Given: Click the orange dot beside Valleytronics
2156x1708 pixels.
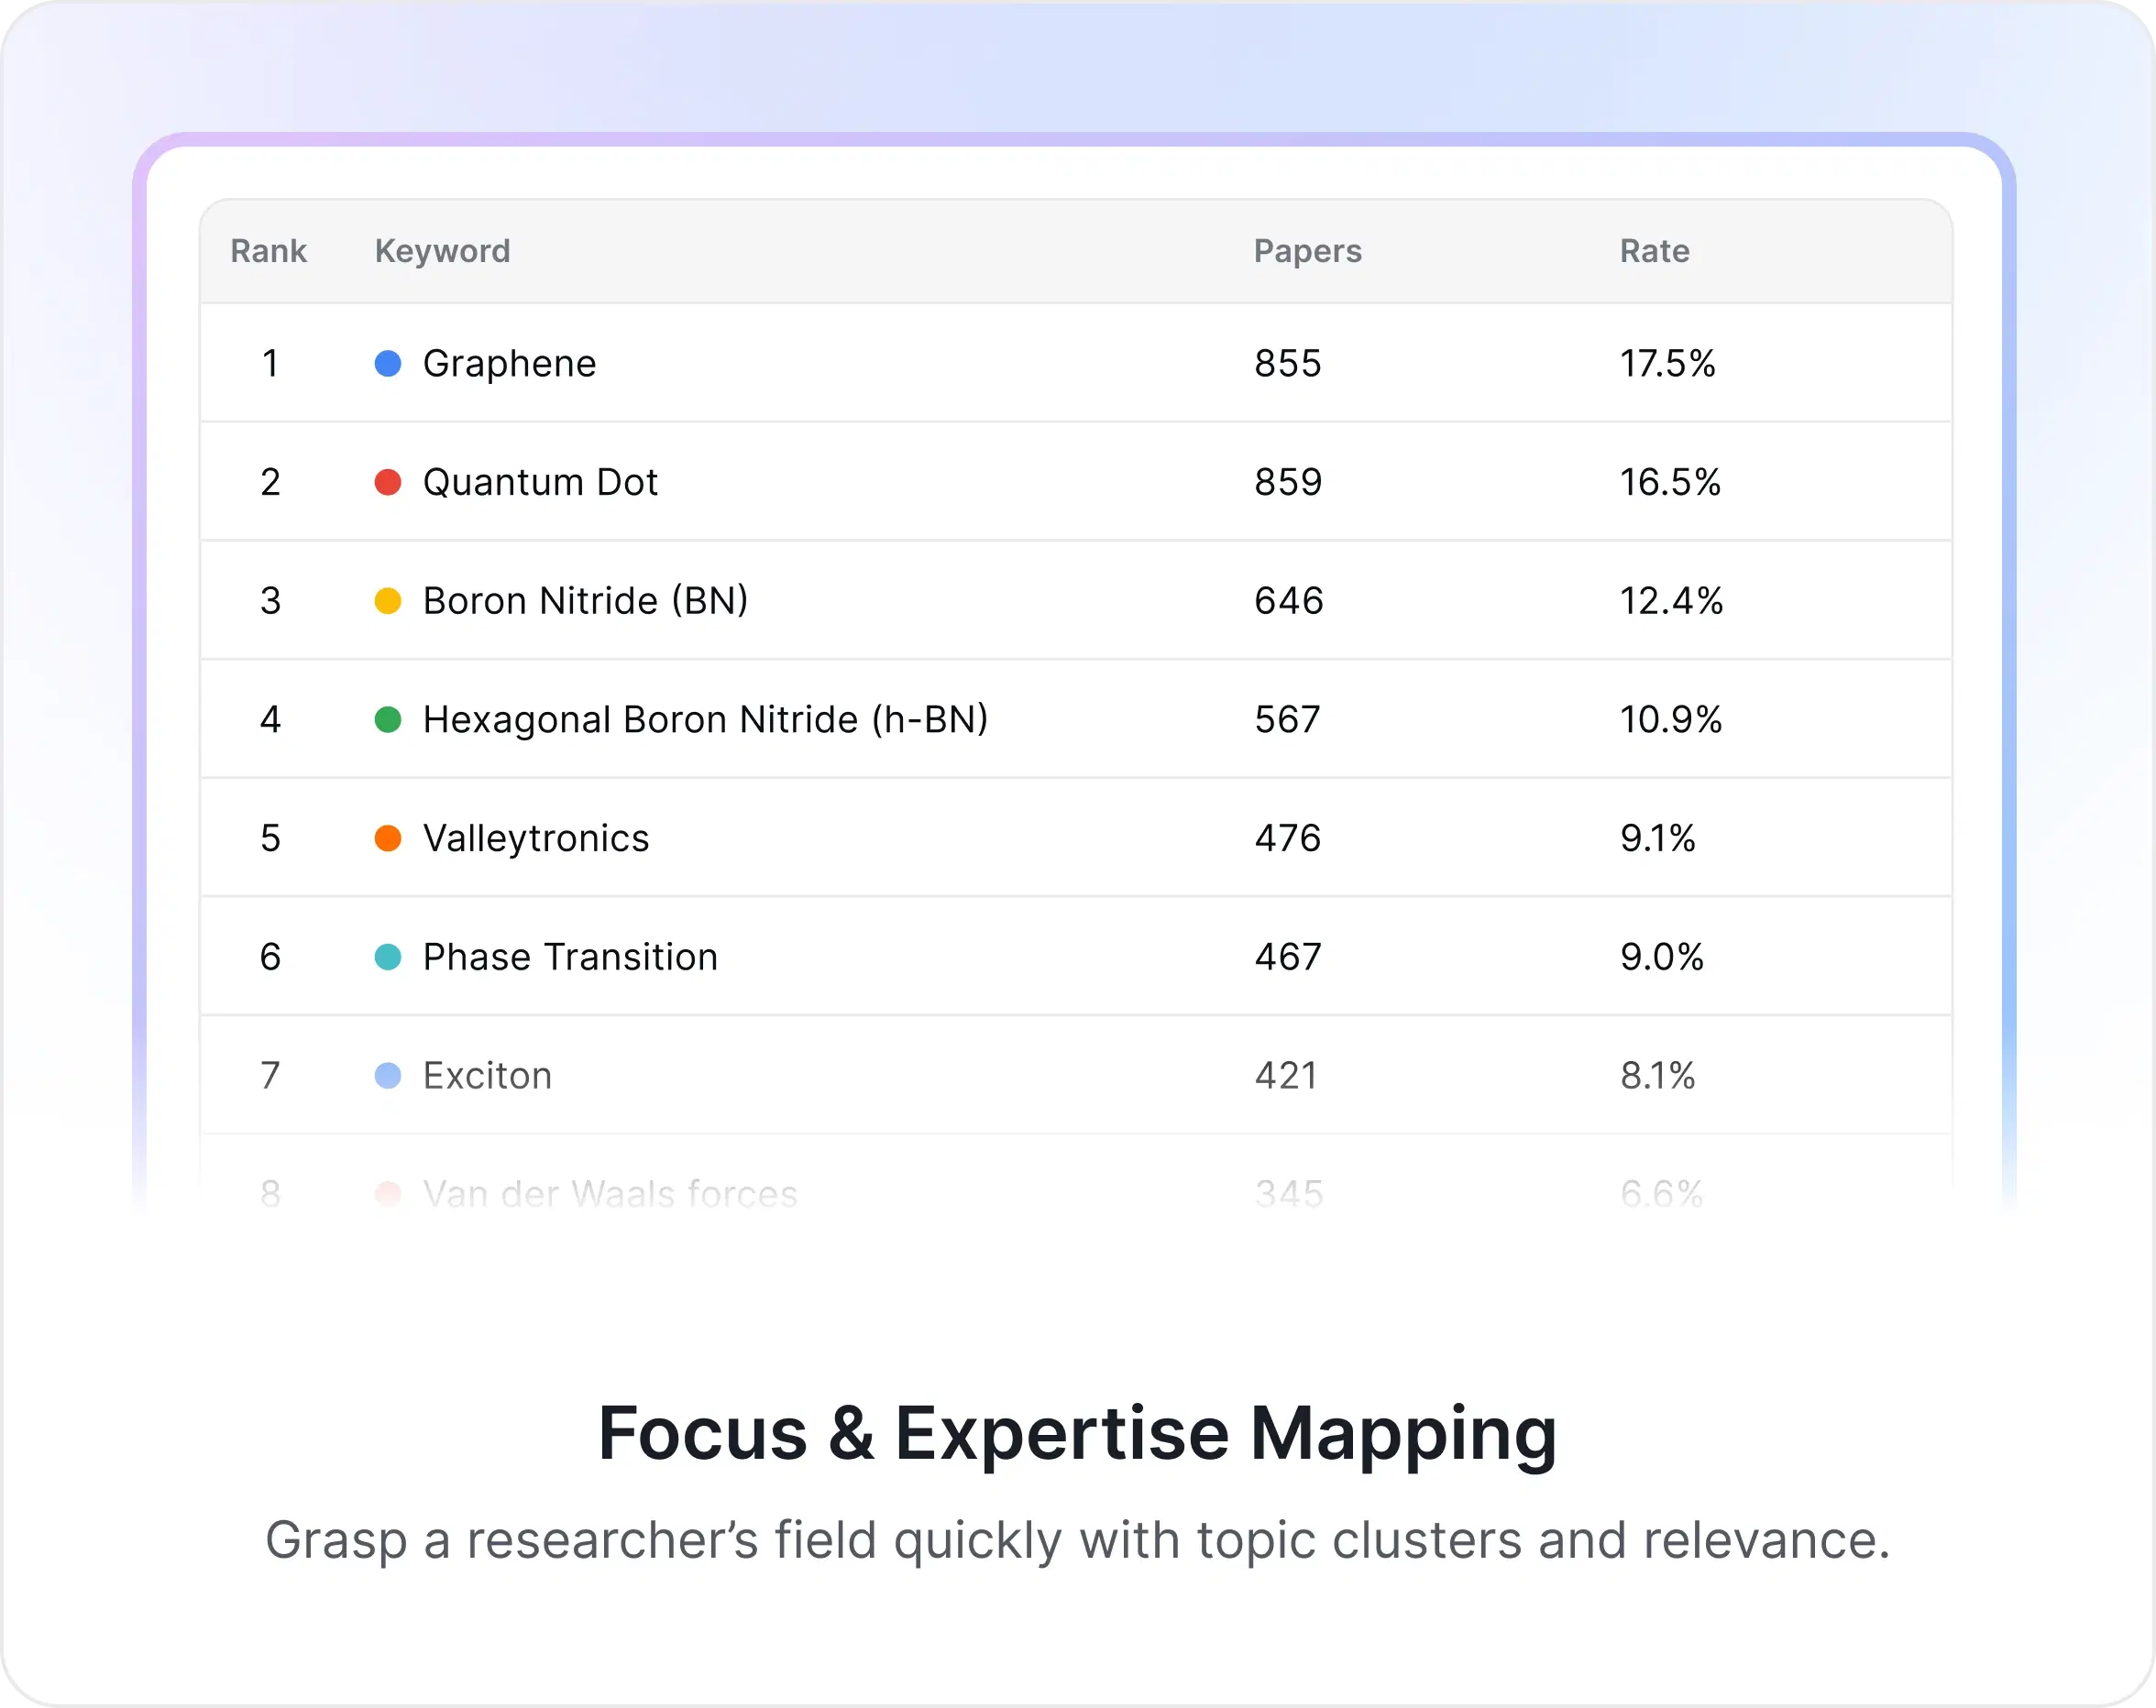Looking at the screenshot, I should 388,838.
